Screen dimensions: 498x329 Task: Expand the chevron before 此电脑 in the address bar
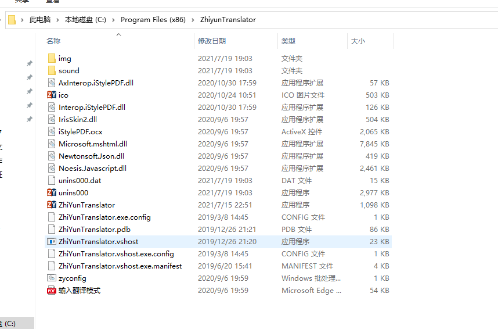tap(22, 20)
